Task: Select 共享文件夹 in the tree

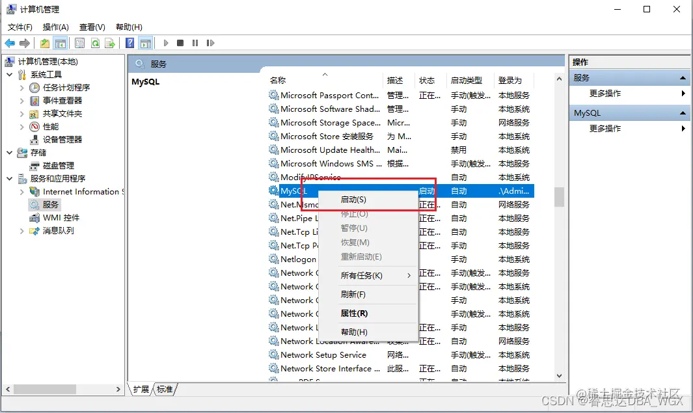Action: [x=62, y=114]
